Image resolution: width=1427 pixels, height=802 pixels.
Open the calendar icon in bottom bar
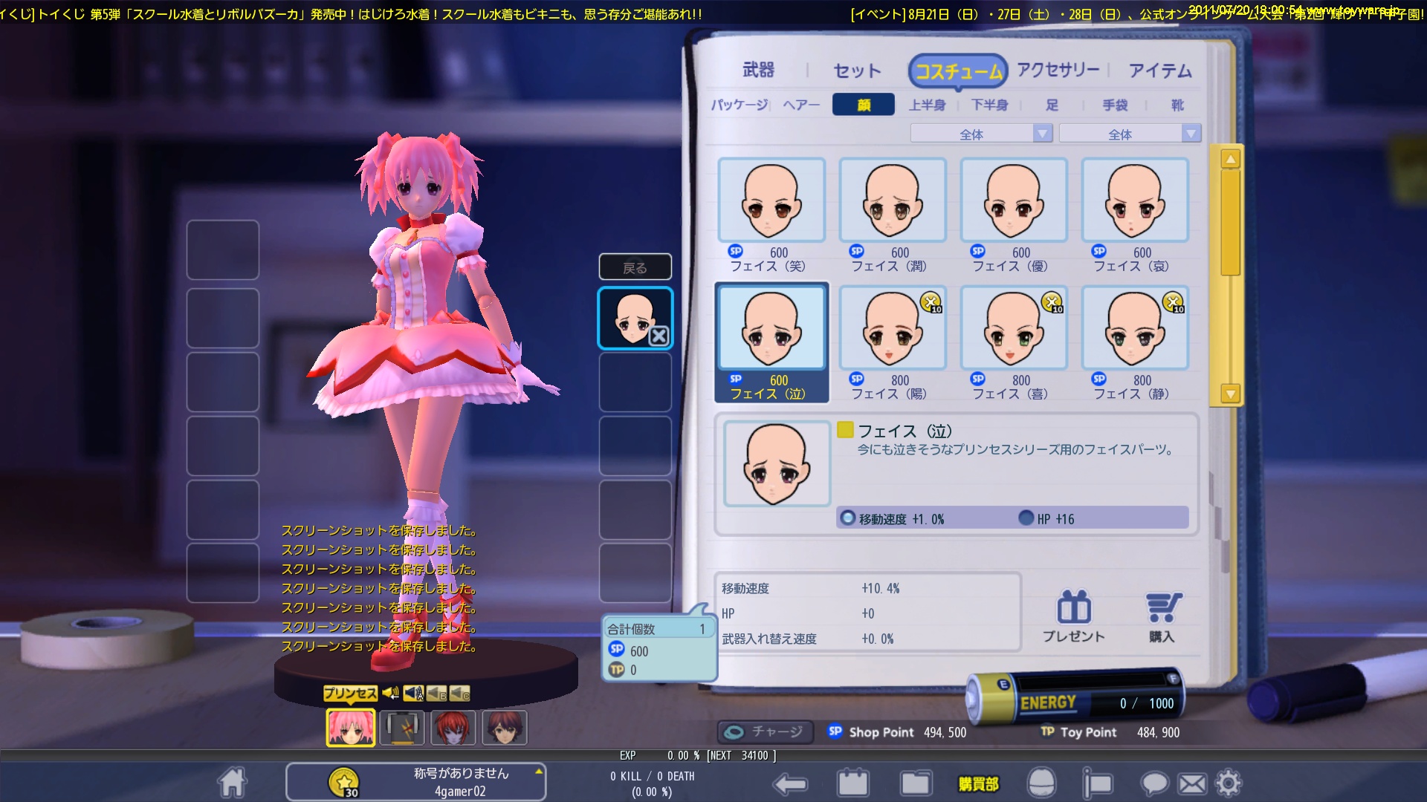(x=852, y=783)
